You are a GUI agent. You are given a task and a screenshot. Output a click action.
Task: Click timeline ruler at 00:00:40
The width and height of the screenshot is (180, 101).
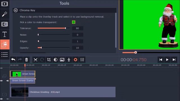point(141,65)
